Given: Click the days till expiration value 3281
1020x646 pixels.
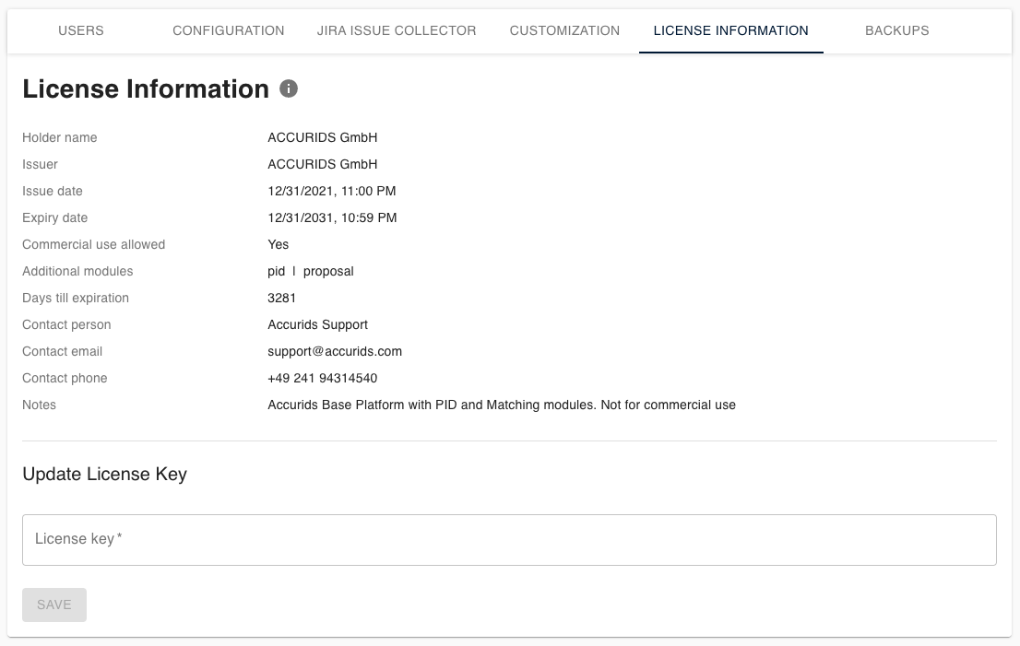Looking at the screenshot, I should pos(281,298).
